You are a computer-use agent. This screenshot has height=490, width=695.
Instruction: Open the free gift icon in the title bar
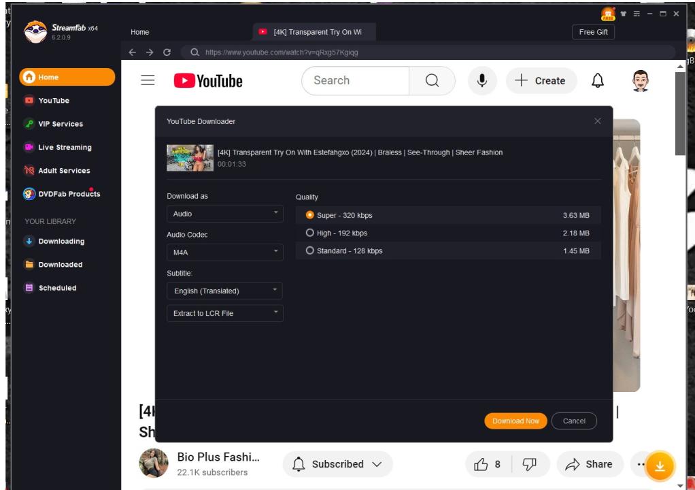coord(608,14)
